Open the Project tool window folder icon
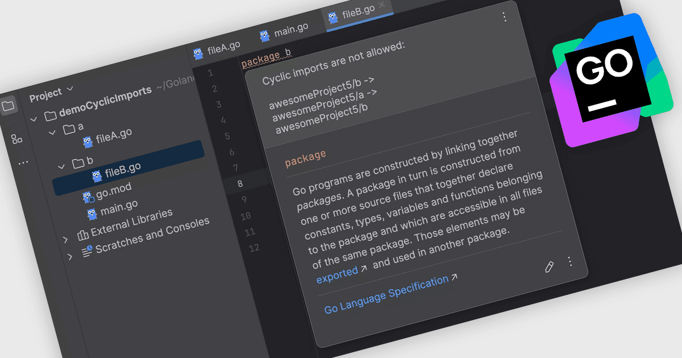682x358 pixels. tap(9, 106)
